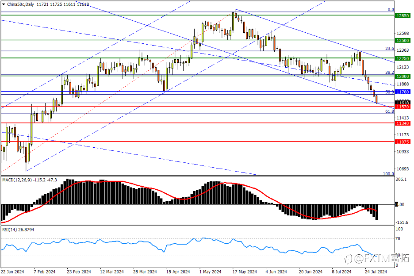Select the MACD(12,26,9) indicator label
Viewport: 414px width, 276px height.
[x=17, y=180]
